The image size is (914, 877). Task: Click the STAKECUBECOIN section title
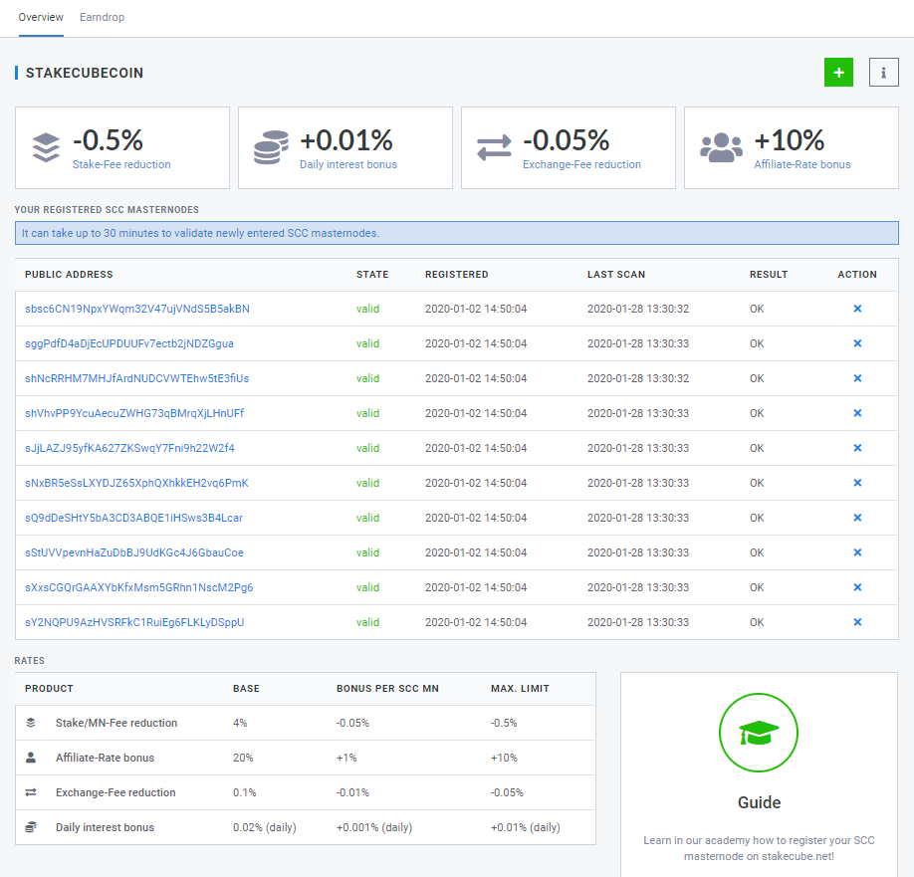point(85,73)
